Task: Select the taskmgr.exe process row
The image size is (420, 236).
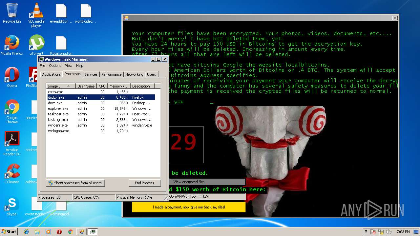Action: pos(100,120)
